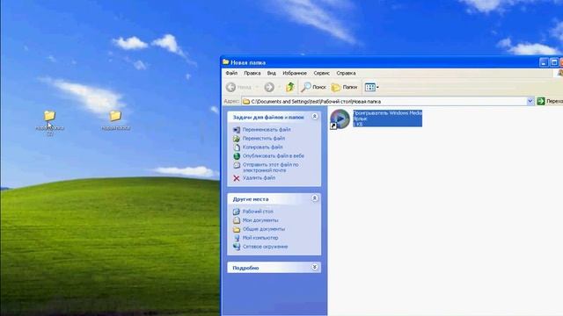Viewport: 563px width, 316px height.
Task: Click the folder icon in the 'Новая папка' title bar
Action: coord(226,62)
